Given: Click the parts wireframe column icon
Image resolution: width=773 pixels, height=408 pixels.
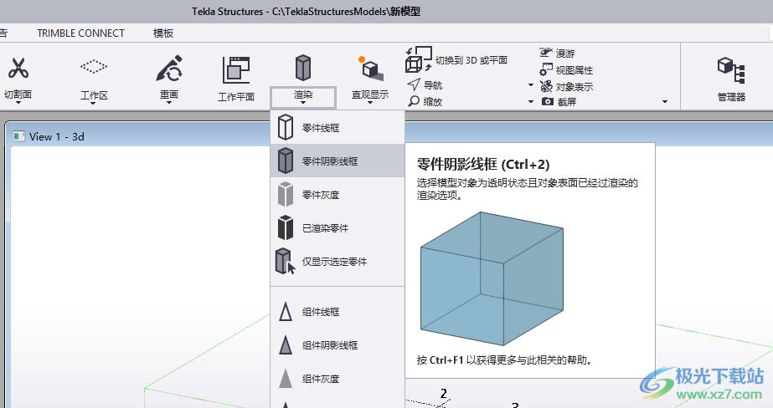Looking at the screenshot, I should pos(286,127).
